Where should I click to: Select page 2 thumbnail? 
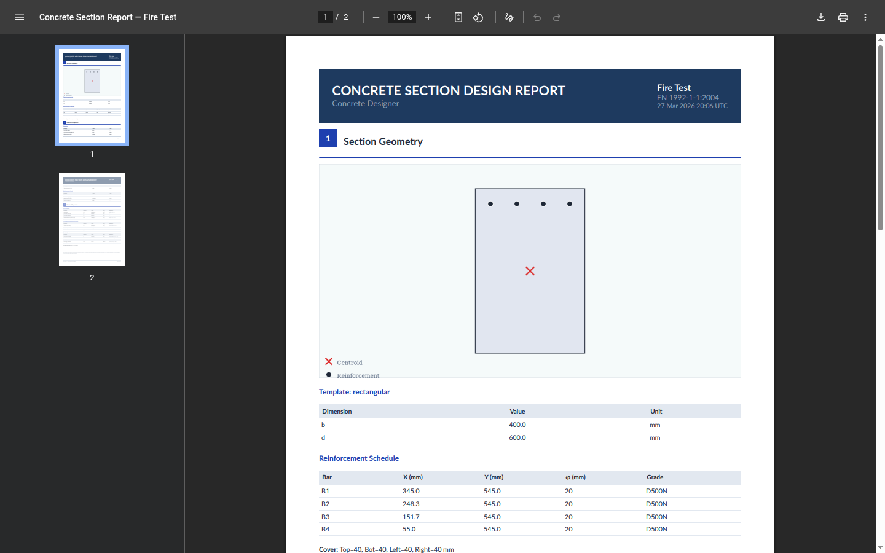(x=92, y=219)
